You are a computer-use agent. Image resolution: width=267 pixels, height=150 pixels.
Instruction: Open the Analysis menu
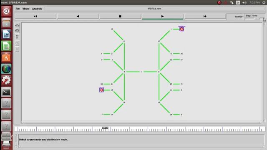coord(37,9)
